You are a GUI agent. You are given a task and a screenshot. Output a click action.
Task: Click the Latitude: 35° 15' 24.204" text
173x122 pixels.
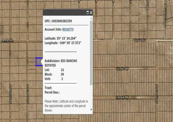(x=61, y=38)
